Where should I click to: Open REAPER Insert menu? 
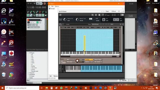(x=39, y=1)
